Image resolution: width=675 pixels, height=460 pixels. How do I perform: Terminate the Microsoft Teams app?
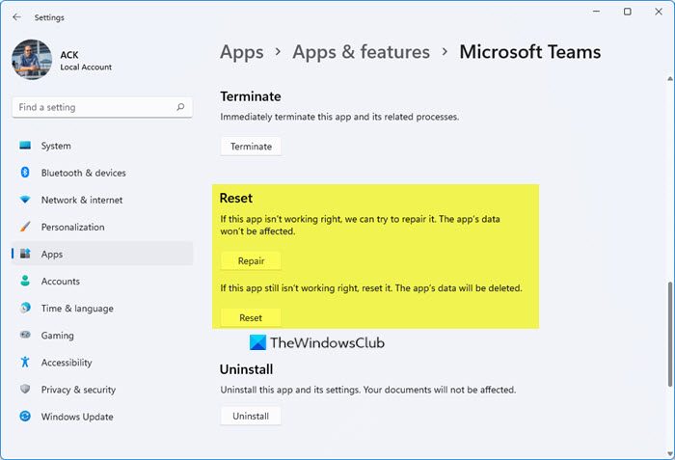[x=251, y=147]
